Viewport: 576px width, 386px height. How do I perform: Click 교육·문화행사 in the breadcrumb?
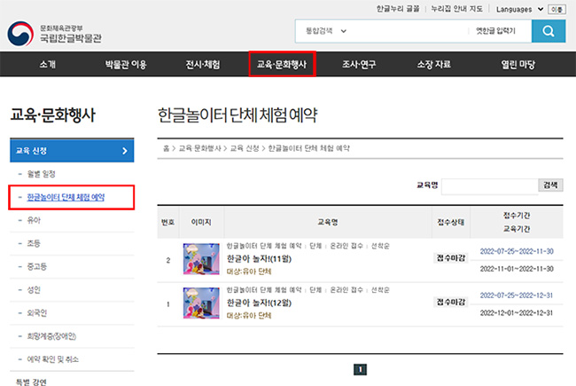click(200, 148)
